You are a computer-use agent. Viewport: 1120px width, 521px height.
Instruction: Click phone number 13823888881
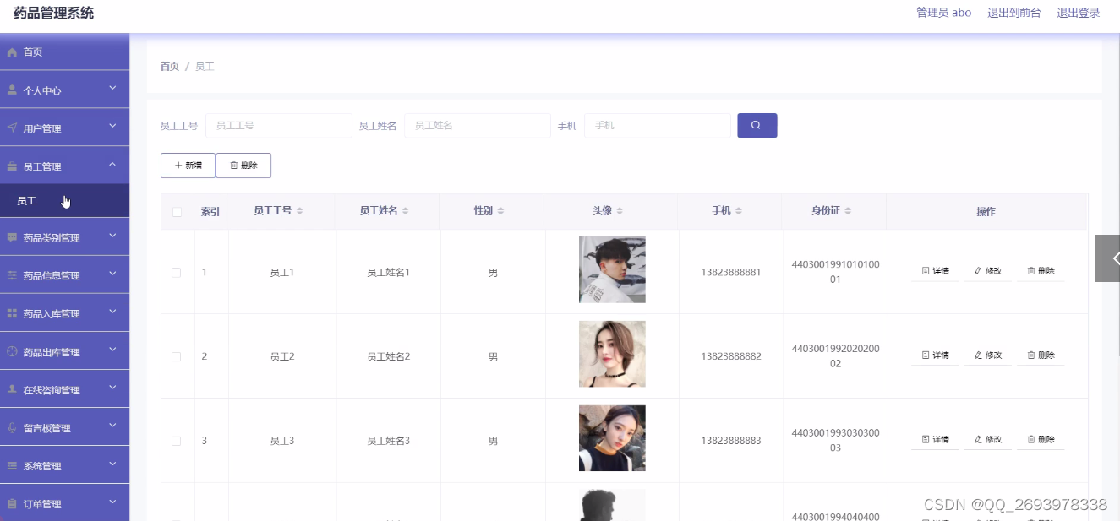[x=731, y=272]
